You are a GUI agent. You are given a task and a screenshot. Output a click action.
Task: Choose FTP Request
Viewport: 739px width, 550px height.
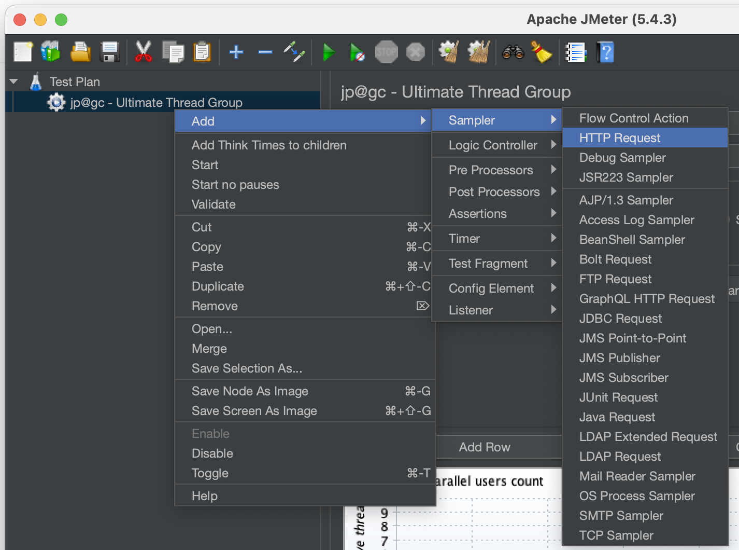click(645, 279)
